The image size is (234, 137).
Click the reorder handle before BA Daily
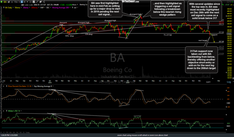[4, 7]
